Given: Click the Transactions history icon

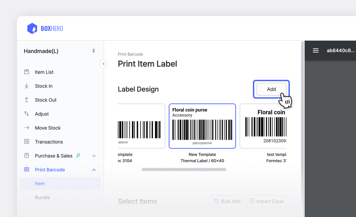Looking at the screenshot, I should [x=26, y=141].
